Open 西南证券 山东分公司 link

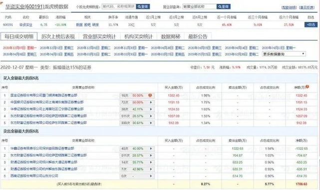(x=34, y=176)
